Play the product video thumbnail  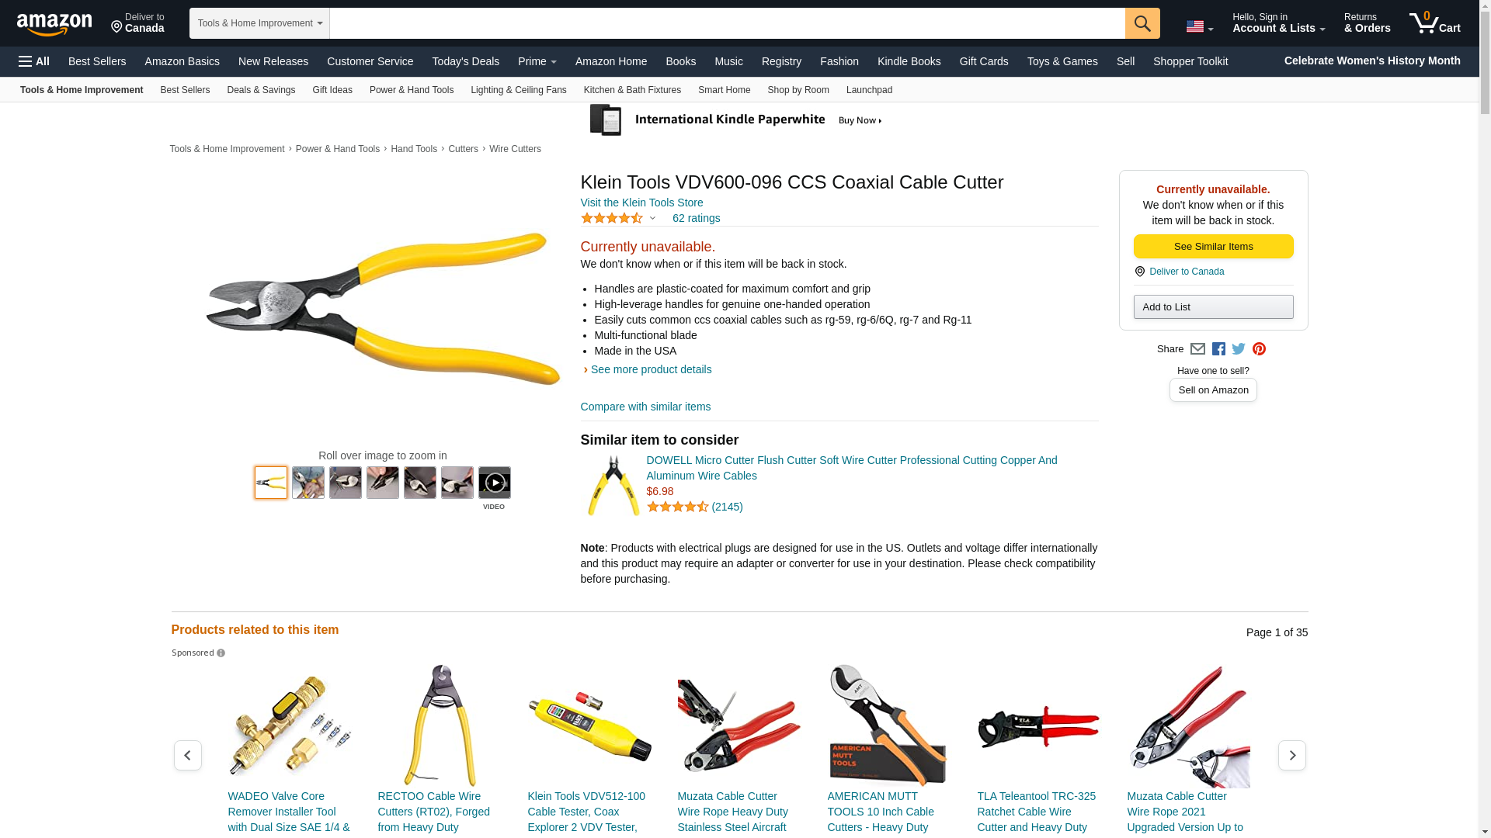point(494,483)
